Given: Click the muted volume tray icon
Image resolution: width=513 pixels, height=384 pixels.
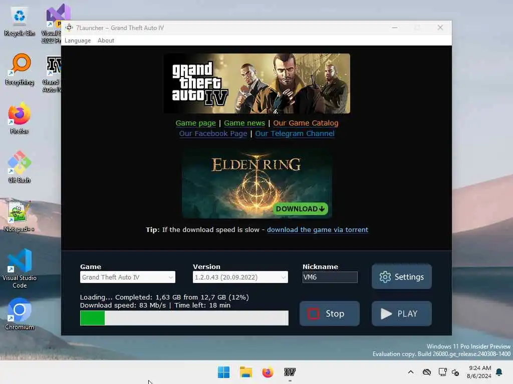Looking at the screenshot, I should coord(455,372).
